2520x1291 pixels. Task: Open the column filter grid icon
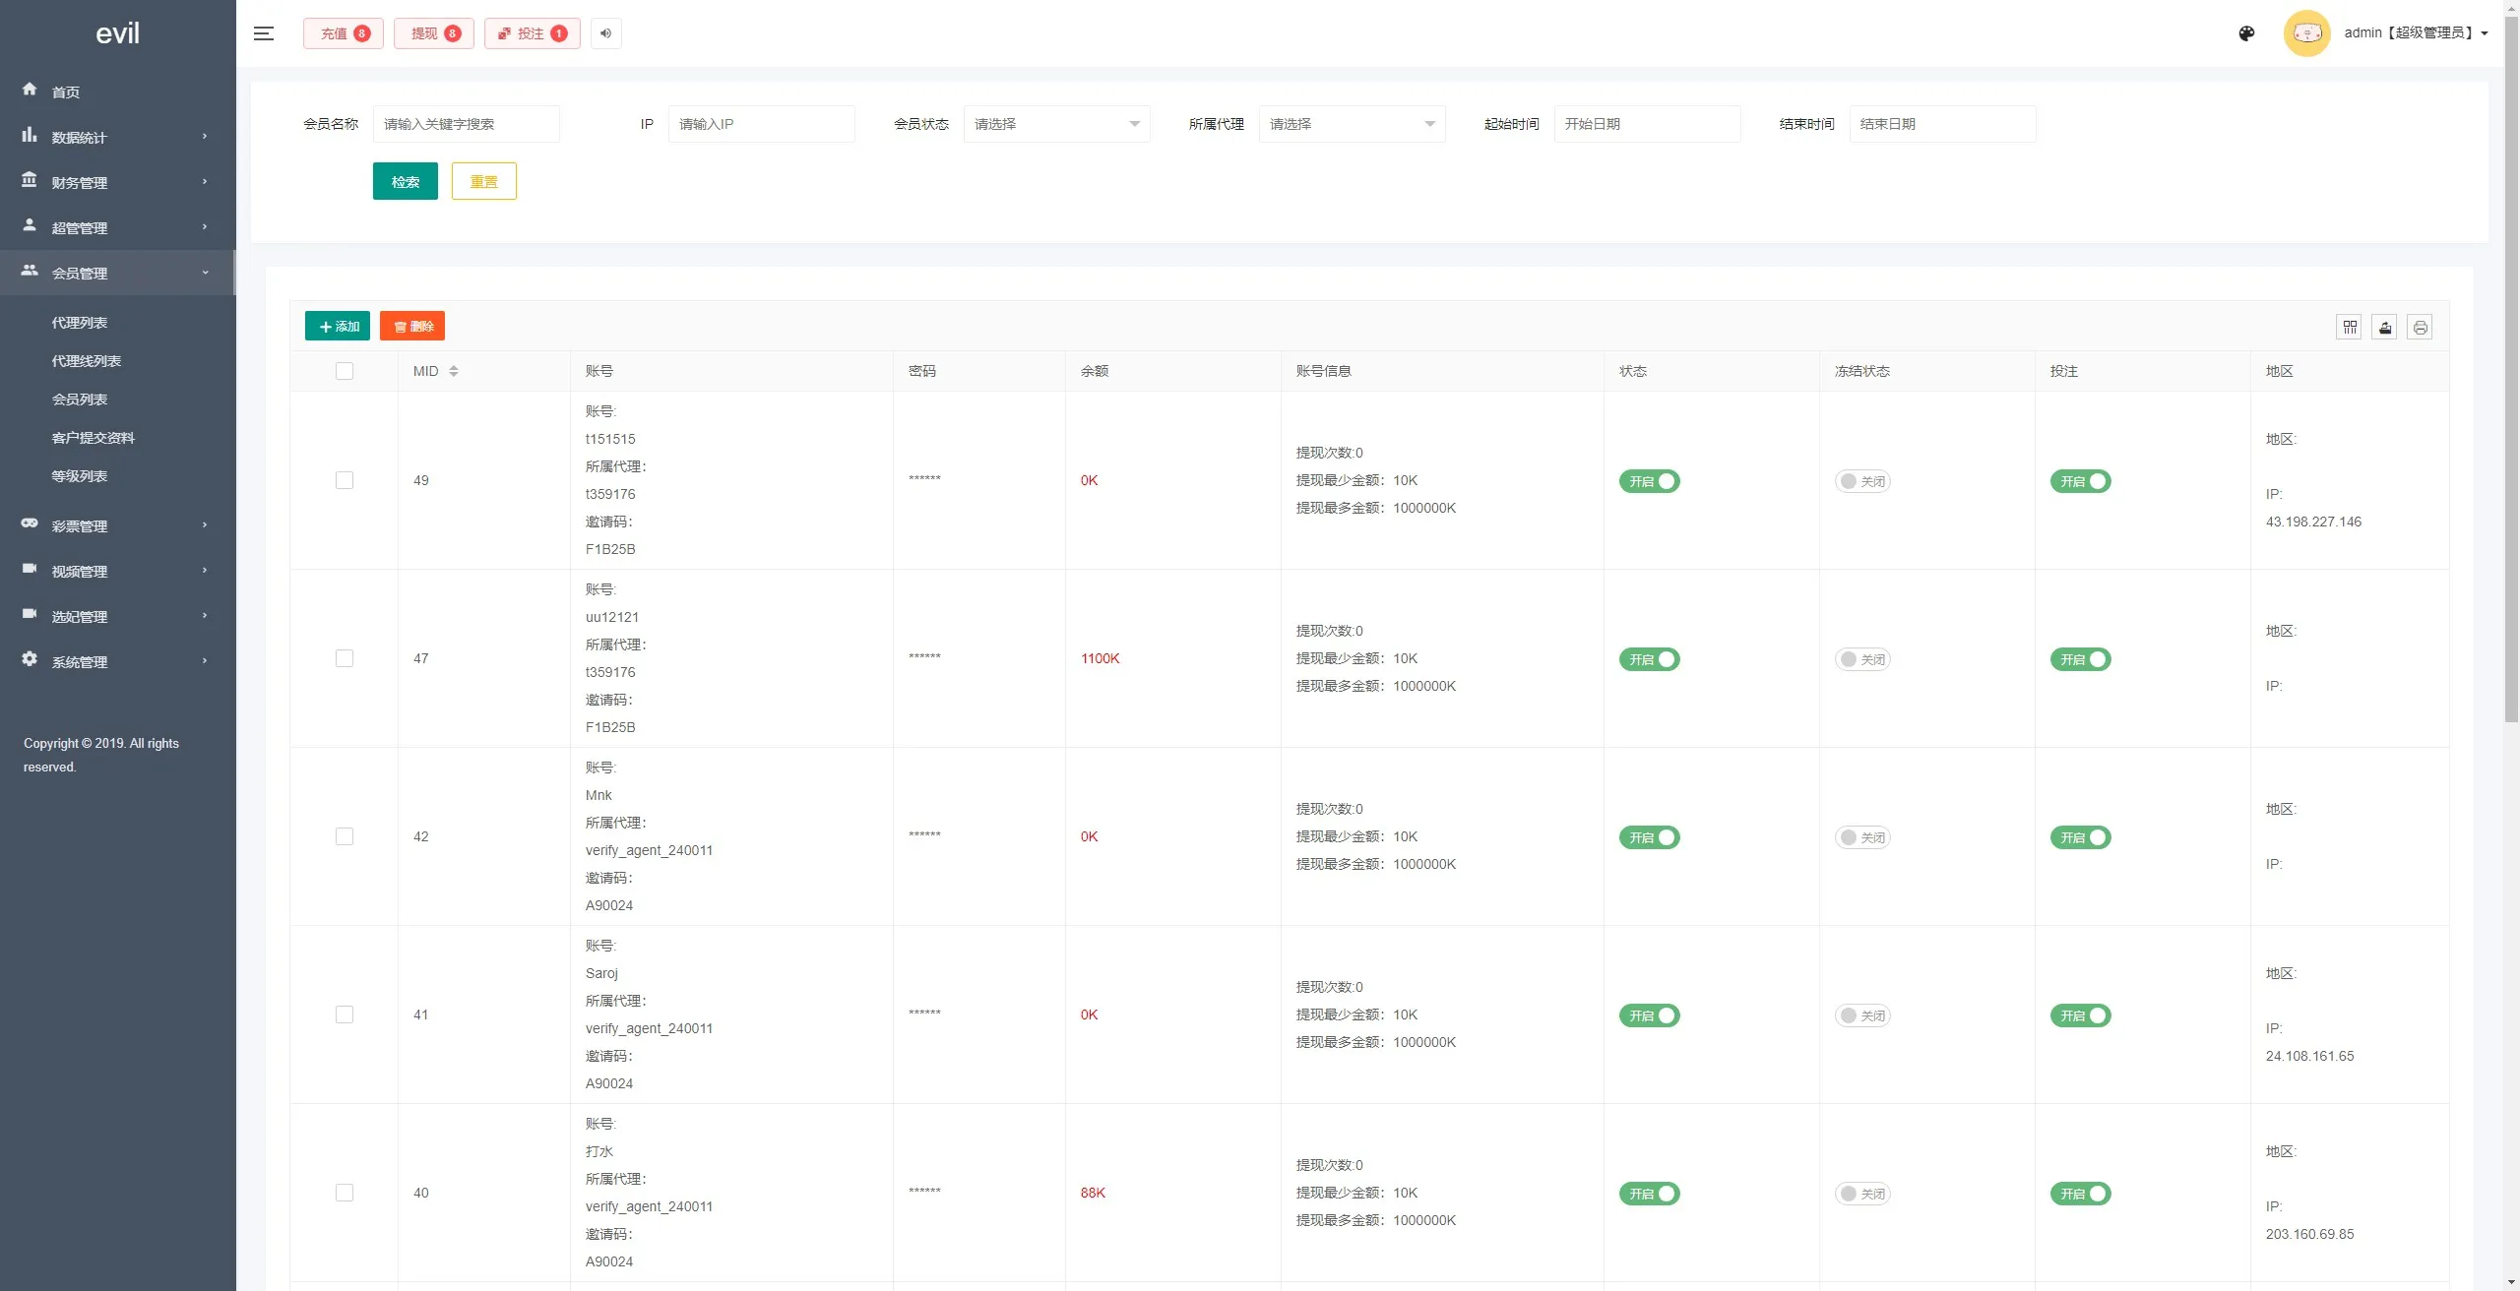[2350, 327]
